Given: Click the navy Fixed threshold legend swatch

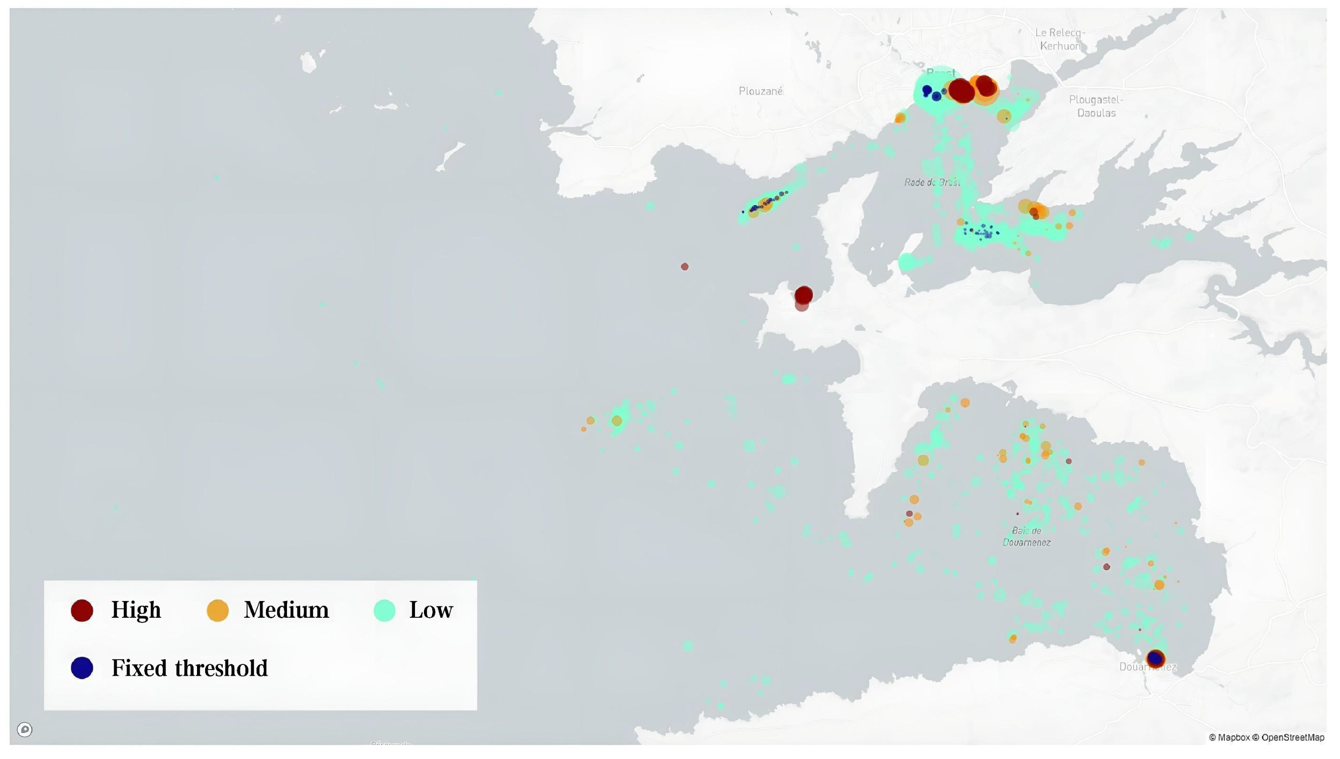Looking at the screenshot, I should point(82,668).
